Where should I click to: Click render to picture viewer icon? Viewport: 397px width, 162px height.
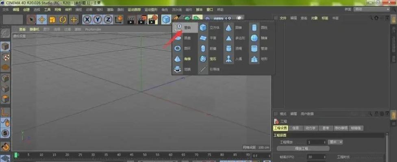142,20
